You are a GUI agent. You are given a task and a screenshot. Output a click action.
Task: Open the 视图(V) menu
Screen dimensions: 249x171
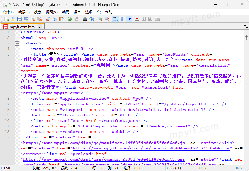[52, 12]
